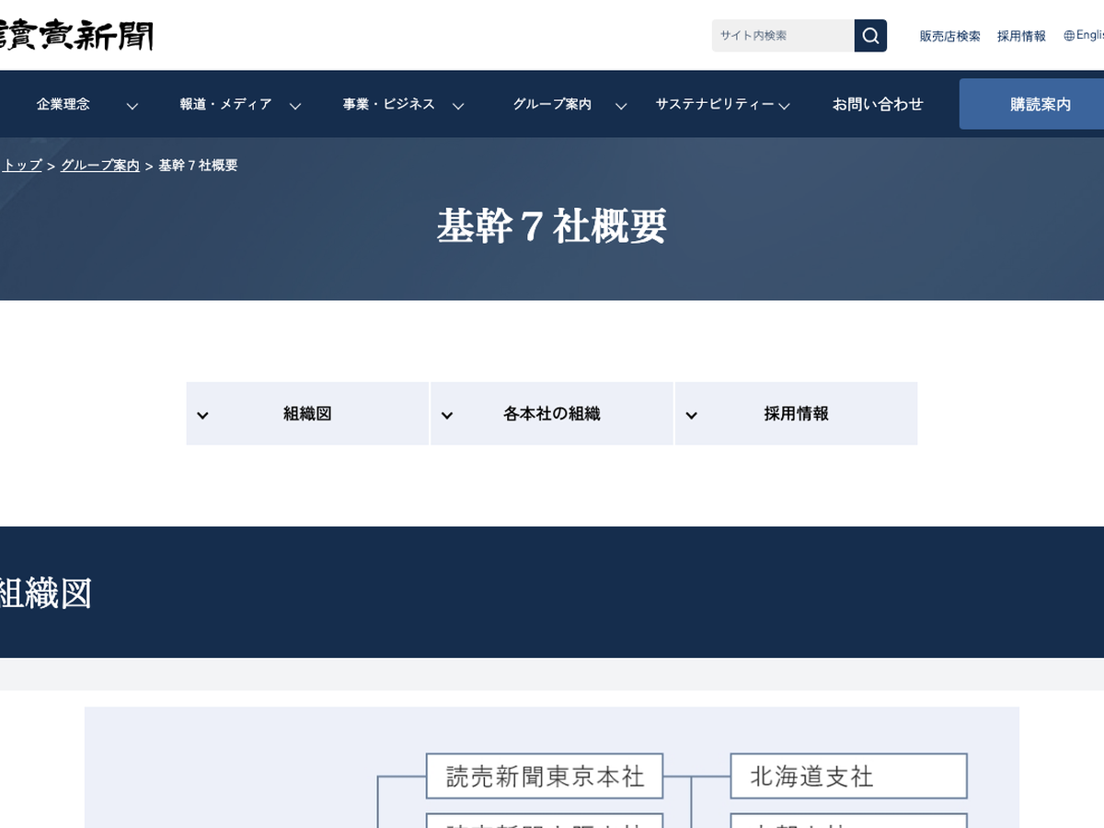Open the グループ案内 menu arrow

(x=621, y=106)
